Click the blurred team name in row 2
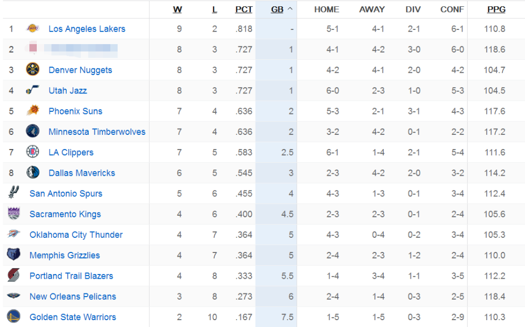Image resolution: width=525 pixels, height=327 pixels. coord(80,49)
